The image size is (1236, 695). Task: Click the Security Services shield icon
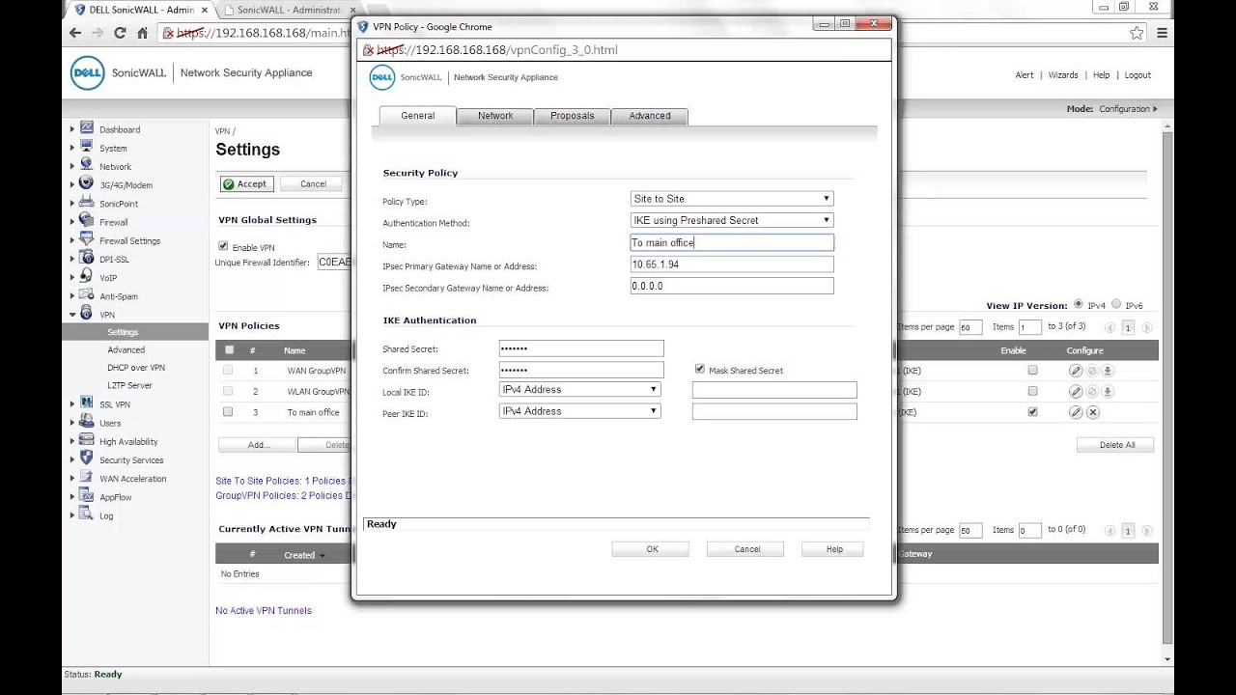coord(87,459)
